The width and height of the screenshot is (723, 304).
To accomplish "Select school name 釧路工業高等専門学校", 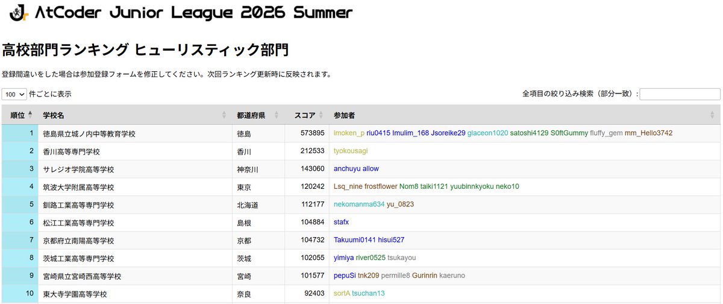I will (78, 205).
